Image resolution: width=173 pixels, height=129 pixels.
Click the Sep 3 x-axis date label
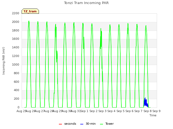[x=102, y=111]
